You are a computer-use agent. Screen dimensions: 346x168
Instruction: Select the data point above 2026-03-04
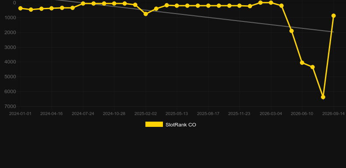pos(271,3)
